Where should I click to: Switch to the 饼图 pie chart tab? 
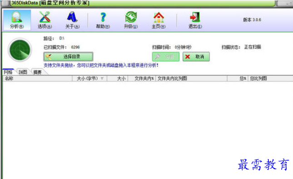tap(23, 72)
